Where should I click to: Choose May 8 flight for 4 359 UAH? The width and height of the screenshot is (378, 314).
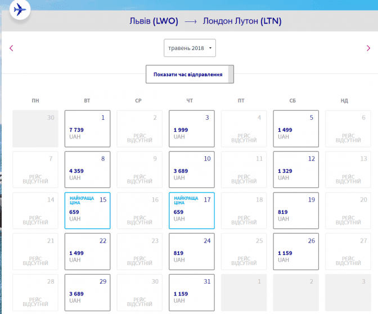tap(87, 169)
